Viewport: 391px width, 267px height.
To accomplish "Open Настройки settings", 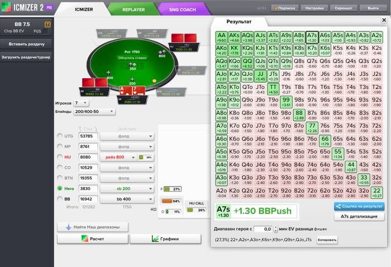I will [x=314, y=8].
